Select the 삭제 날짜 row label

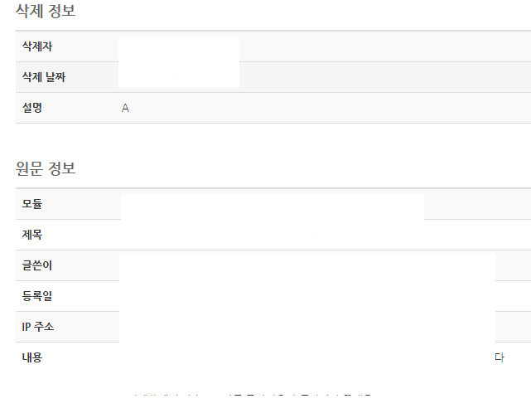[x=44, y=77]
